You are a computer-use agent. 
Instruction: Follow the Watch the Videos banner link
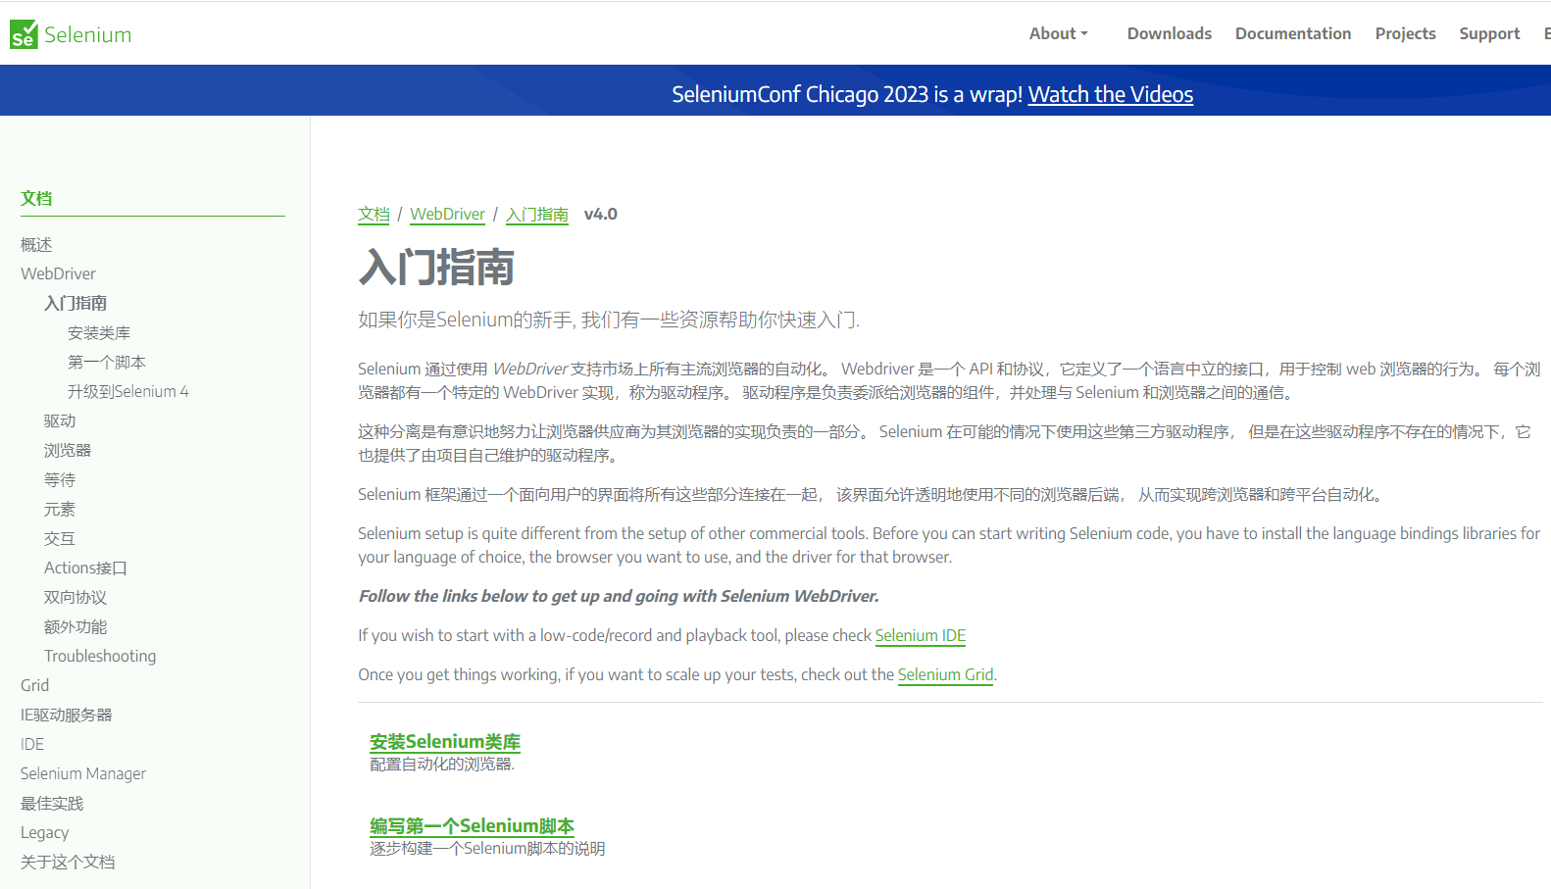pos(1110,94)
